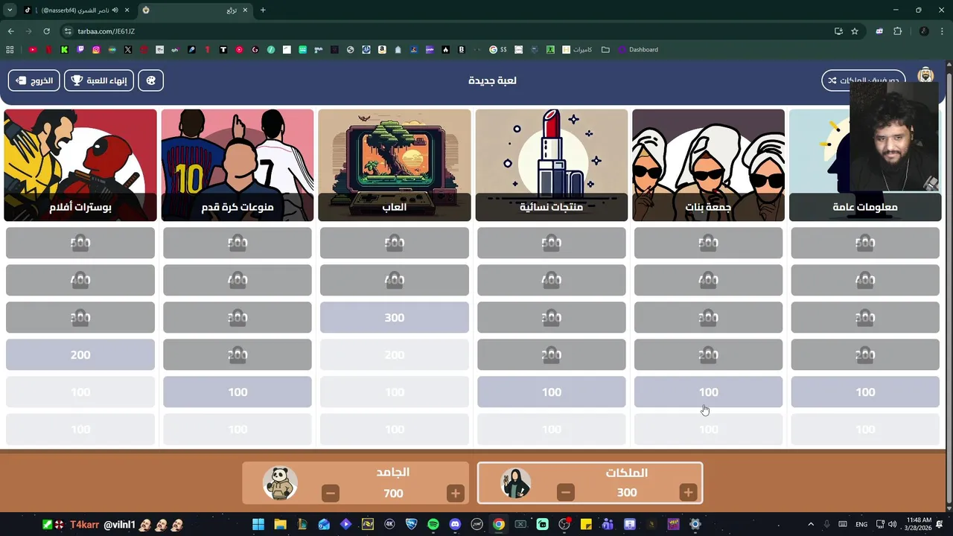Image resolution: width=953 pixels, height=536 pixels.
Task: Open the bookmarks apps grid icon
Action: [10, 50]
